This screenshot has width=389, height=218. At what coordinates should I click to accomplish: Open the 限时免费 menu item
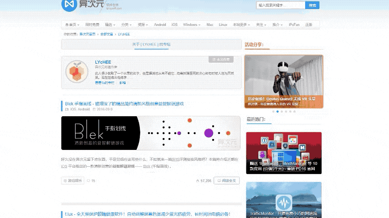point(92,25)
